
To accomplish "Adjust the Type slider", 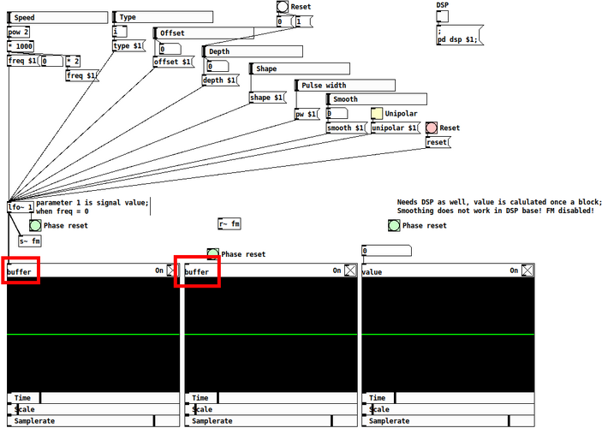I will click(163, 17).
